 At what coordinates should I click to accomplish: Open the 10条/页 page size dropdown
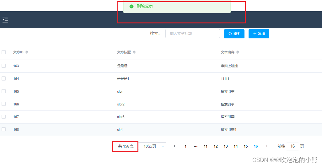tap(153, 146)
